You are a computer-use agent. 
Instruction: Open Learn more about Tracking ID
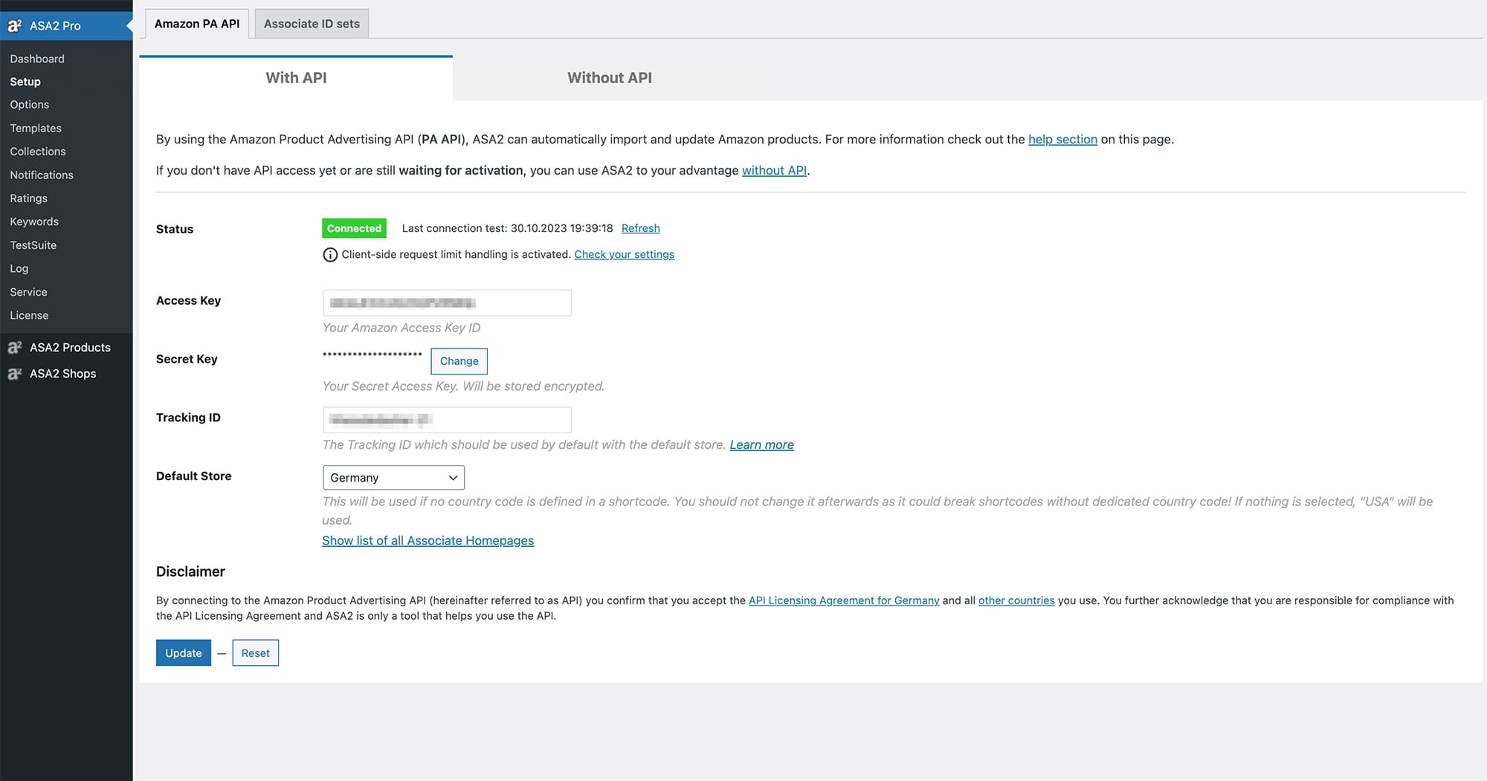761,444
